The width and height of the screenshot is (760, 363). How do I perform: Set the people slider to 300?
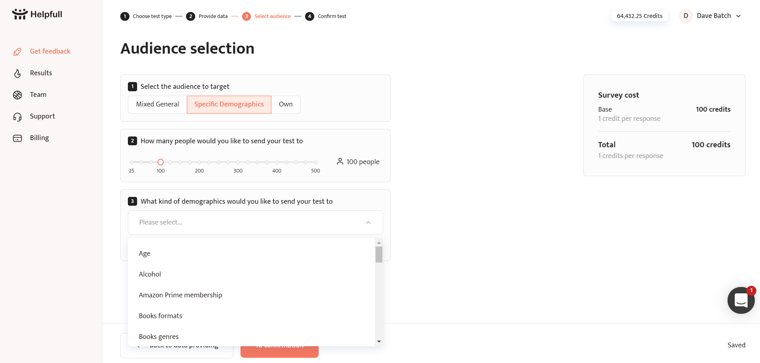tap(238, 162)
